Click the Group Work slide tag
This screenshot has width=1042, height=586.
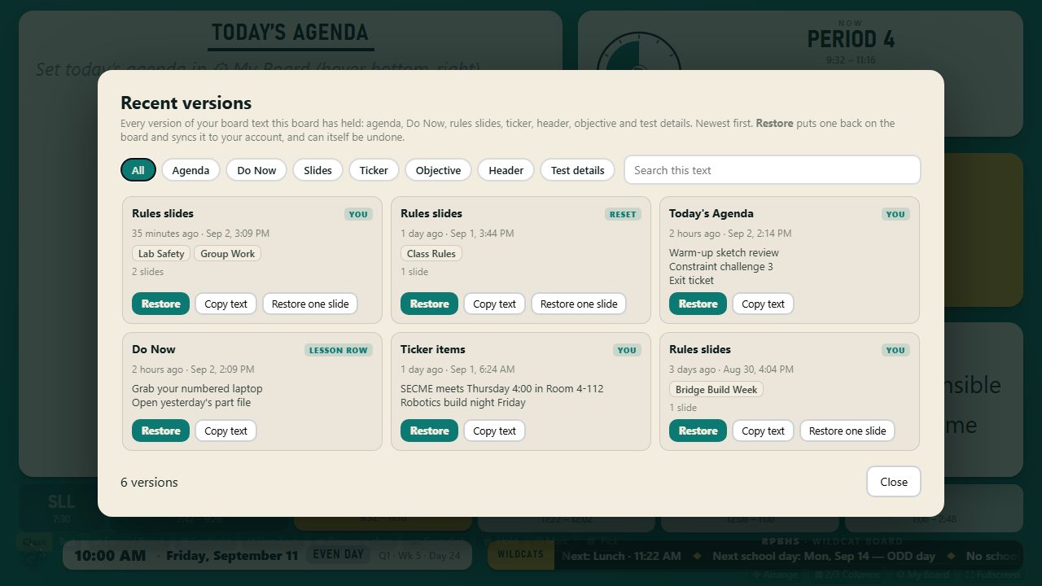coord(227,253)
